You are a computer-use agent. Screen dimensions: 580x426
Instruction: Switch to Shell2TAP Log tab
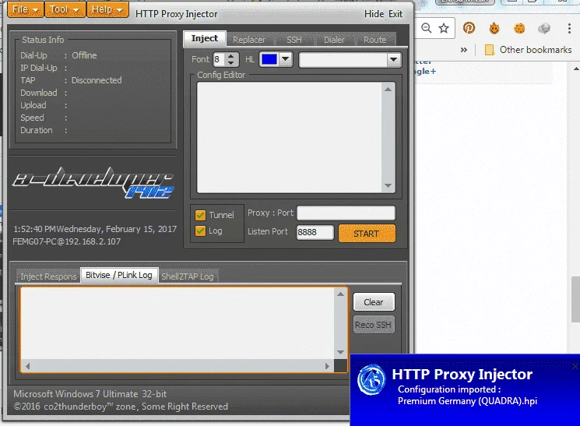coord(188,276)
